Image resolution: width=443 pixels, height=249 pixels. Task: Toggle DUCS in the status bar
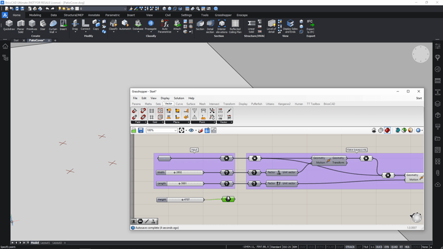[379, 247]
